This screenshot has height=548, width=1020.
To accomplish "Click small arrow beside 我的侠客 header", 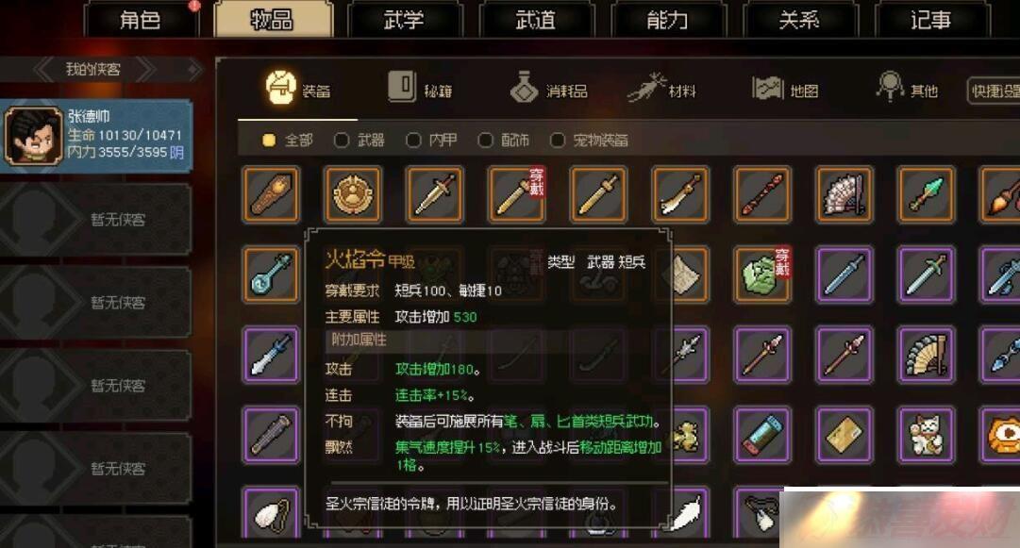I will (x=193, y=70).
